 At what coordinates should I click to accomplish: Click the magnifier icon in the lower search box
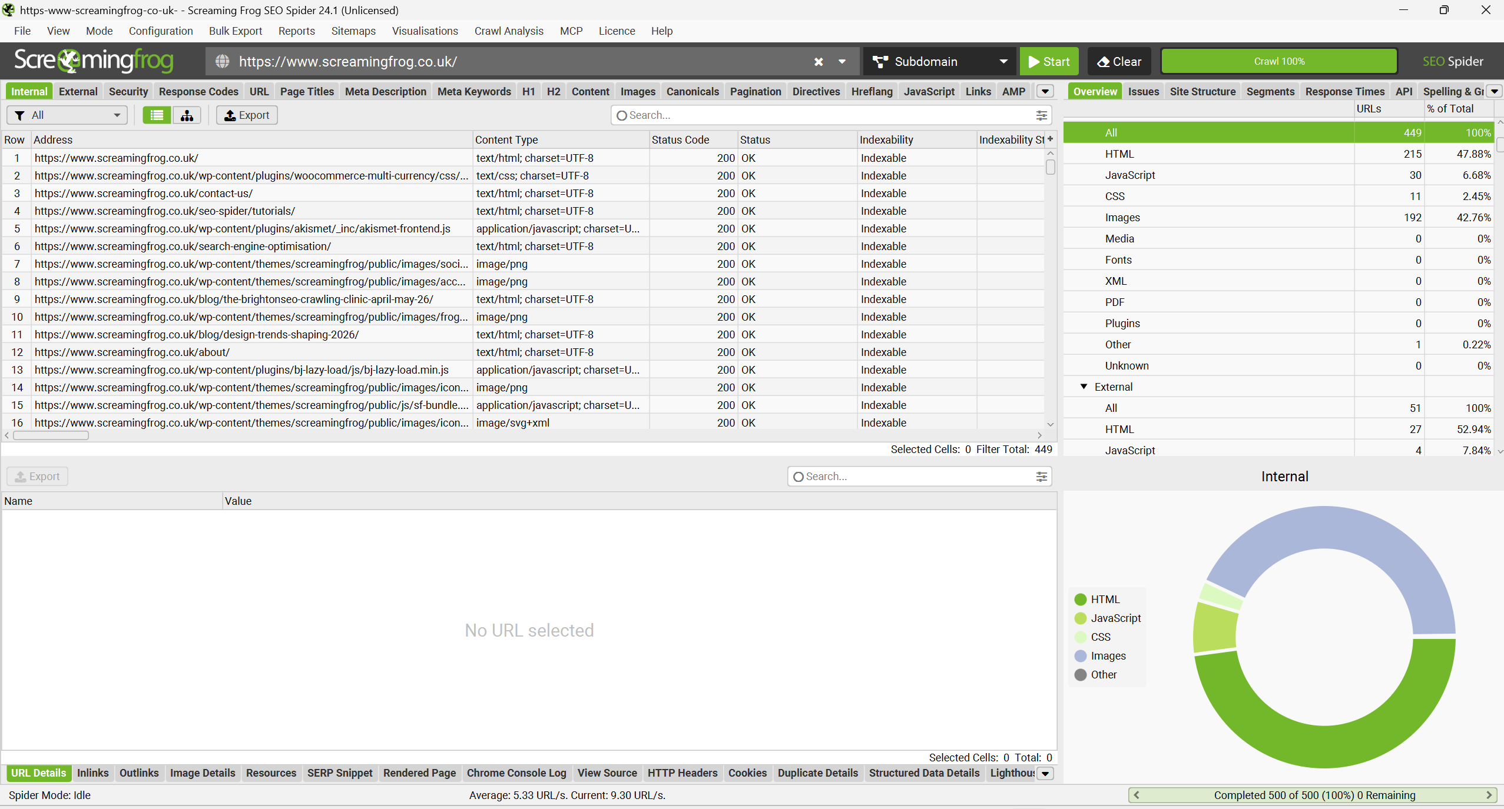(798, 477)
